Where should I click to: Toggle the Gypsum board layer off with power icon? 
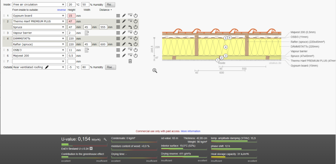pos(135,15)
